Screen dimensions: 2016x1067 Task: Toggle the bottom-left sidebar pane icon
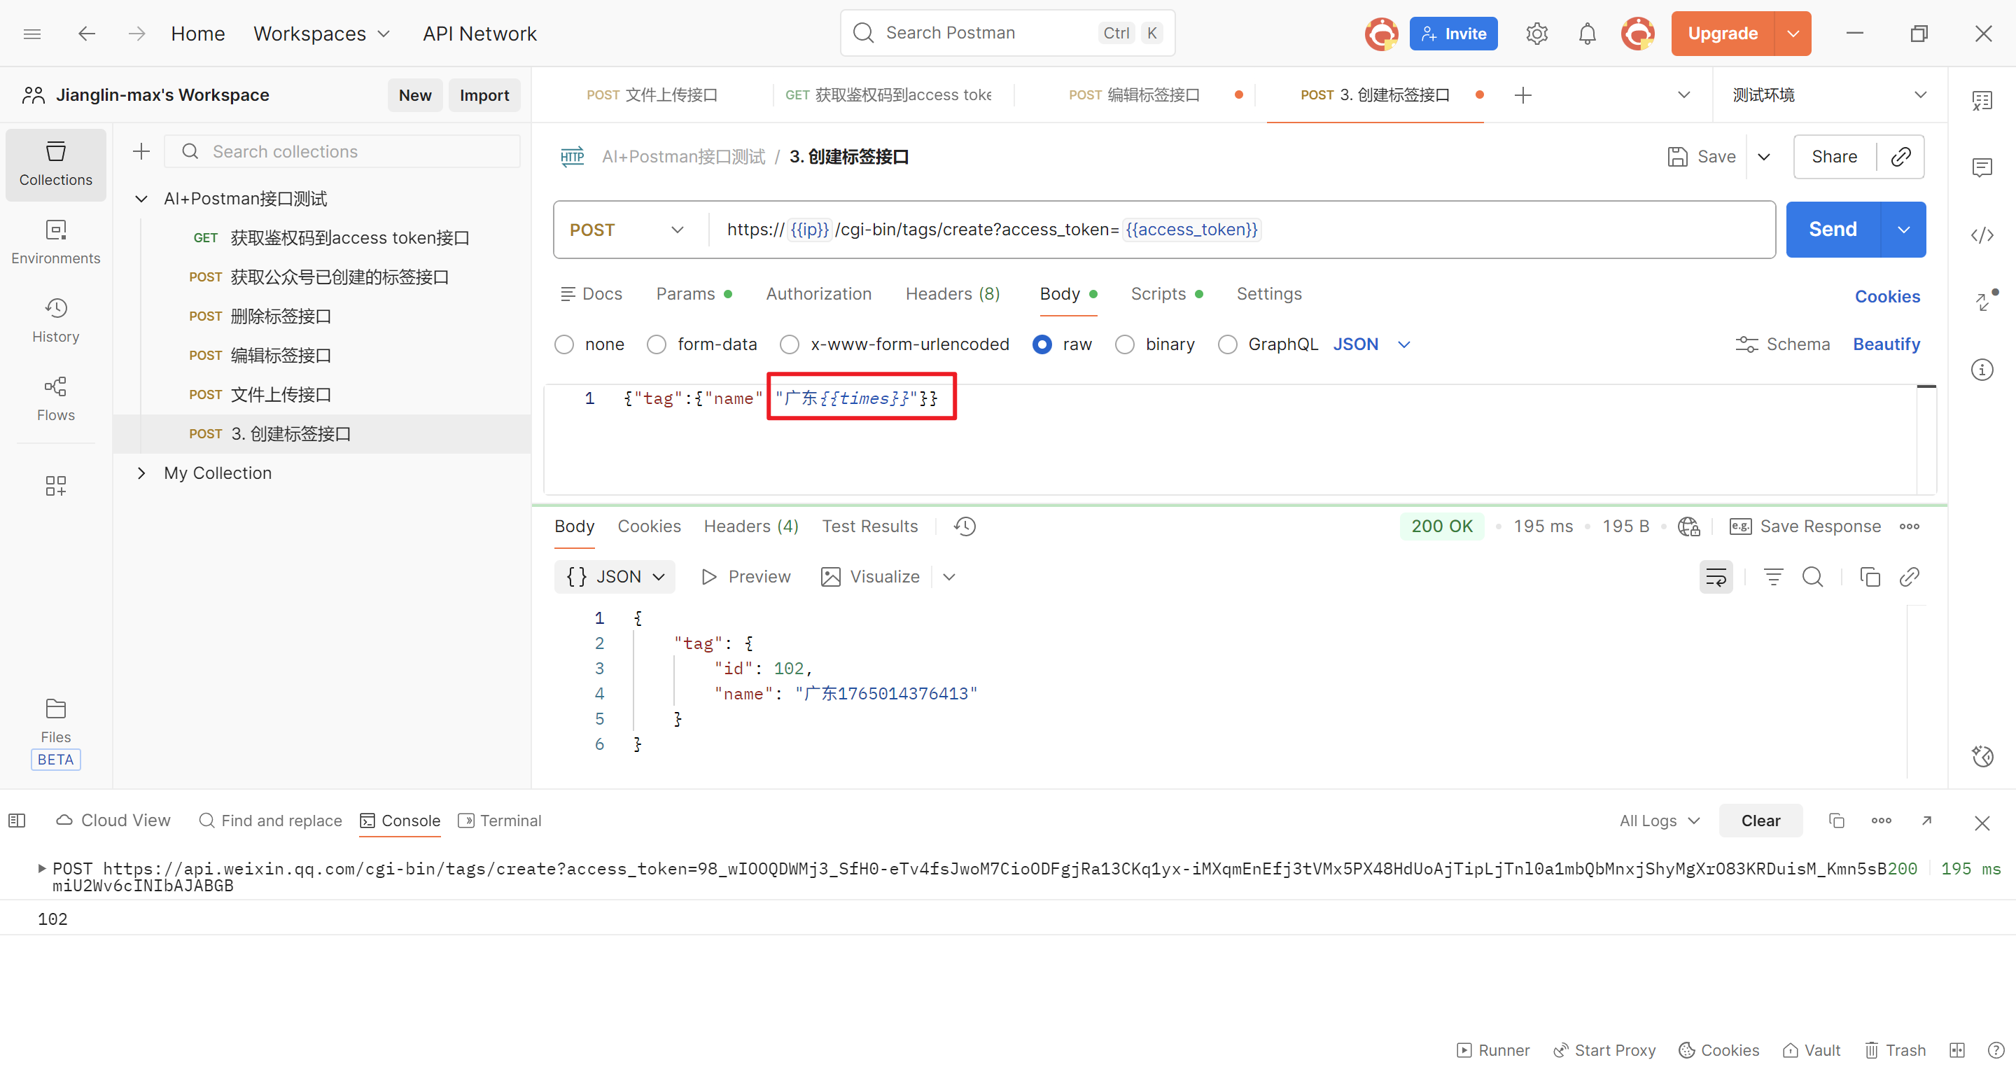pos(16,821)
